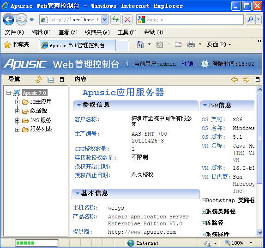This screenshot has width=265, height=248.
Task: Expand the J2EE应用 tree node
Action: click(17, 102)
